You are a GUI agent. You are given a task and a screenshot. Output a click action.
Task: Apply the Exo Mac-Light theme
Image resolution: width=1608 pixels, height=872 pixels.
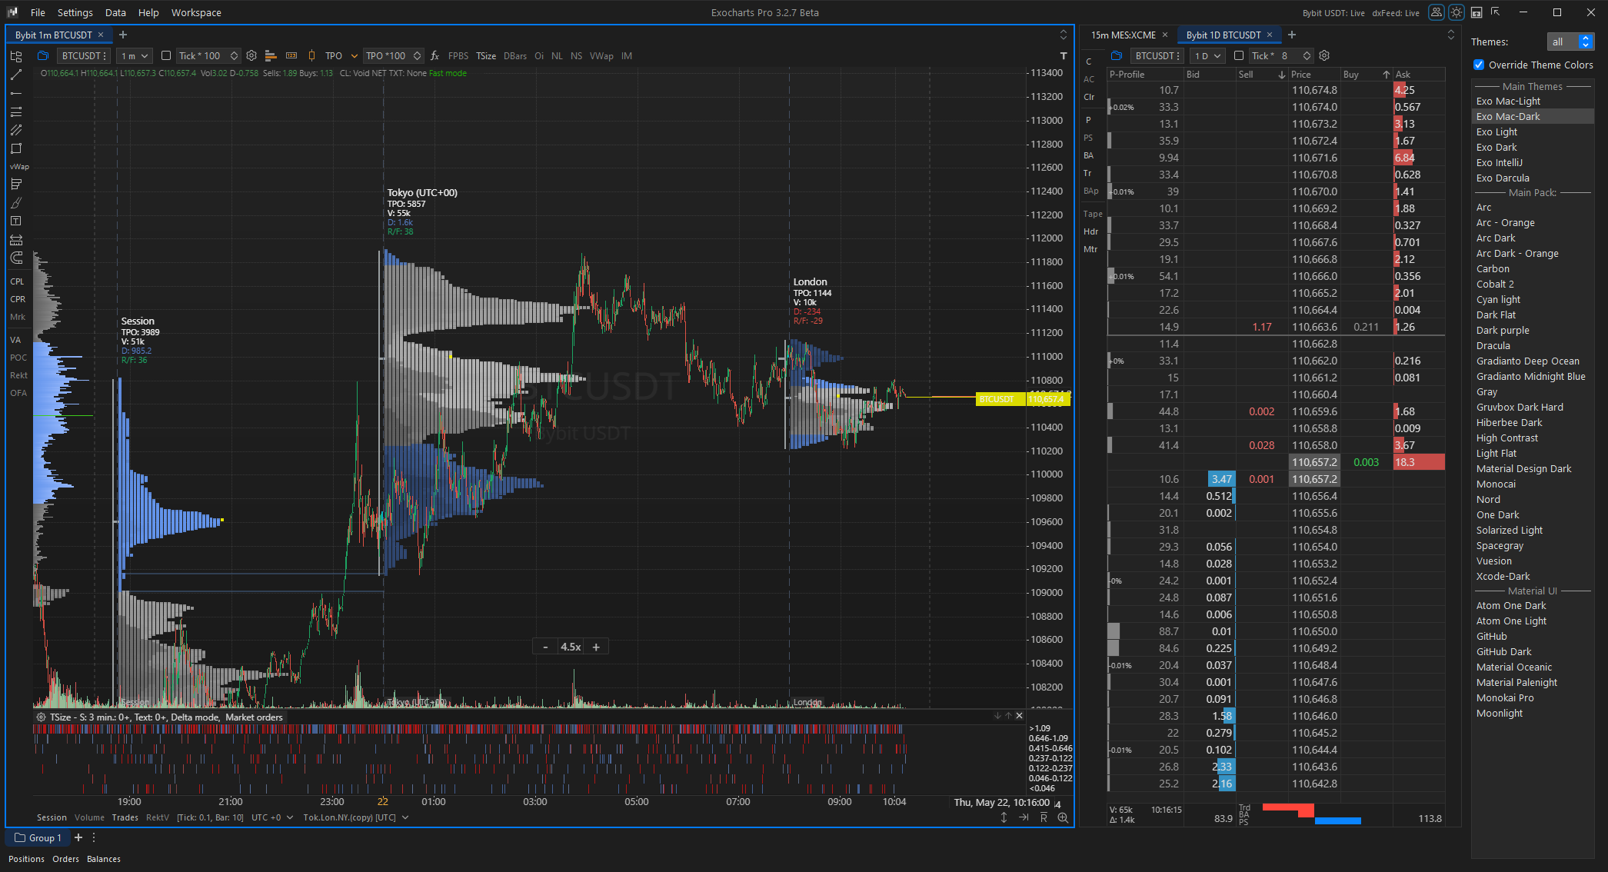1508,101
